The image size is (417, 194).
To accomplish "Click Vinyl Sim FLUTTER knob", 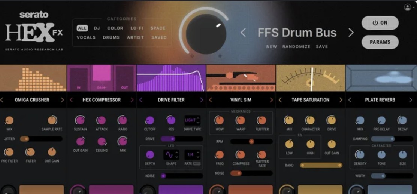I will click(x=262, y=120).
